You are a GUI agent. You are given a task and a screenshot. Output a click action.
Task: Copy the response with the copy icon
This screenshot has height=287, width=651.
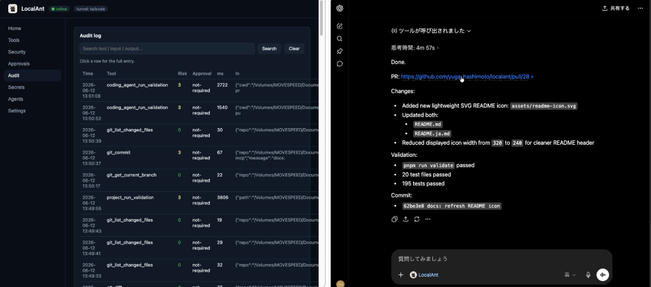click(x=394, y=219)
